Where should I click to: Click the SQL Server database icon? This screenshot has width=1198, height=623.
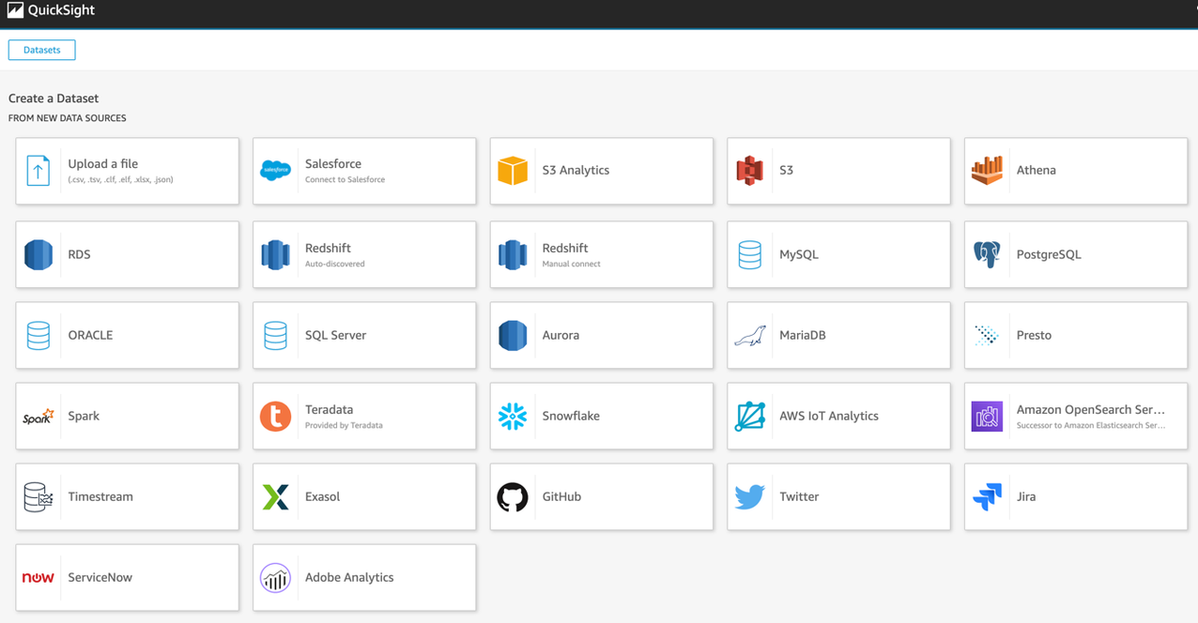click(275, 336)
